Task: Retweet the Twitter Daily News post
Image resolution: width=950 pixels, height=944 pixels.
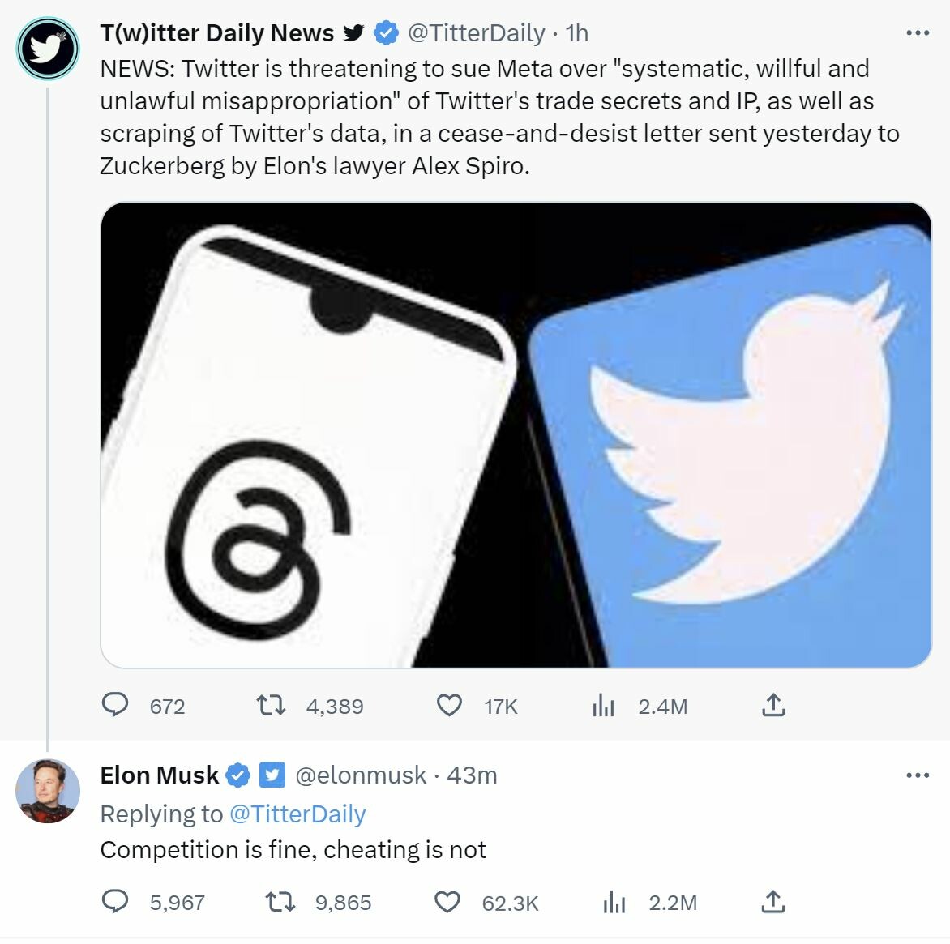Action: tap(271, 705)
